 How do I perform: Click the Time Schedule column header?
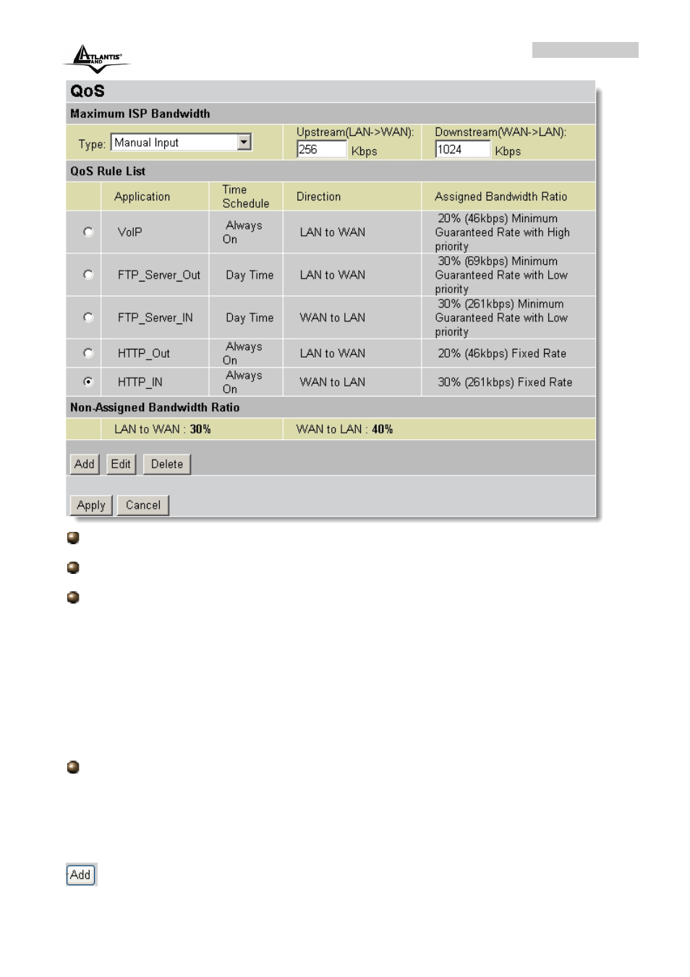coord(246,197)
